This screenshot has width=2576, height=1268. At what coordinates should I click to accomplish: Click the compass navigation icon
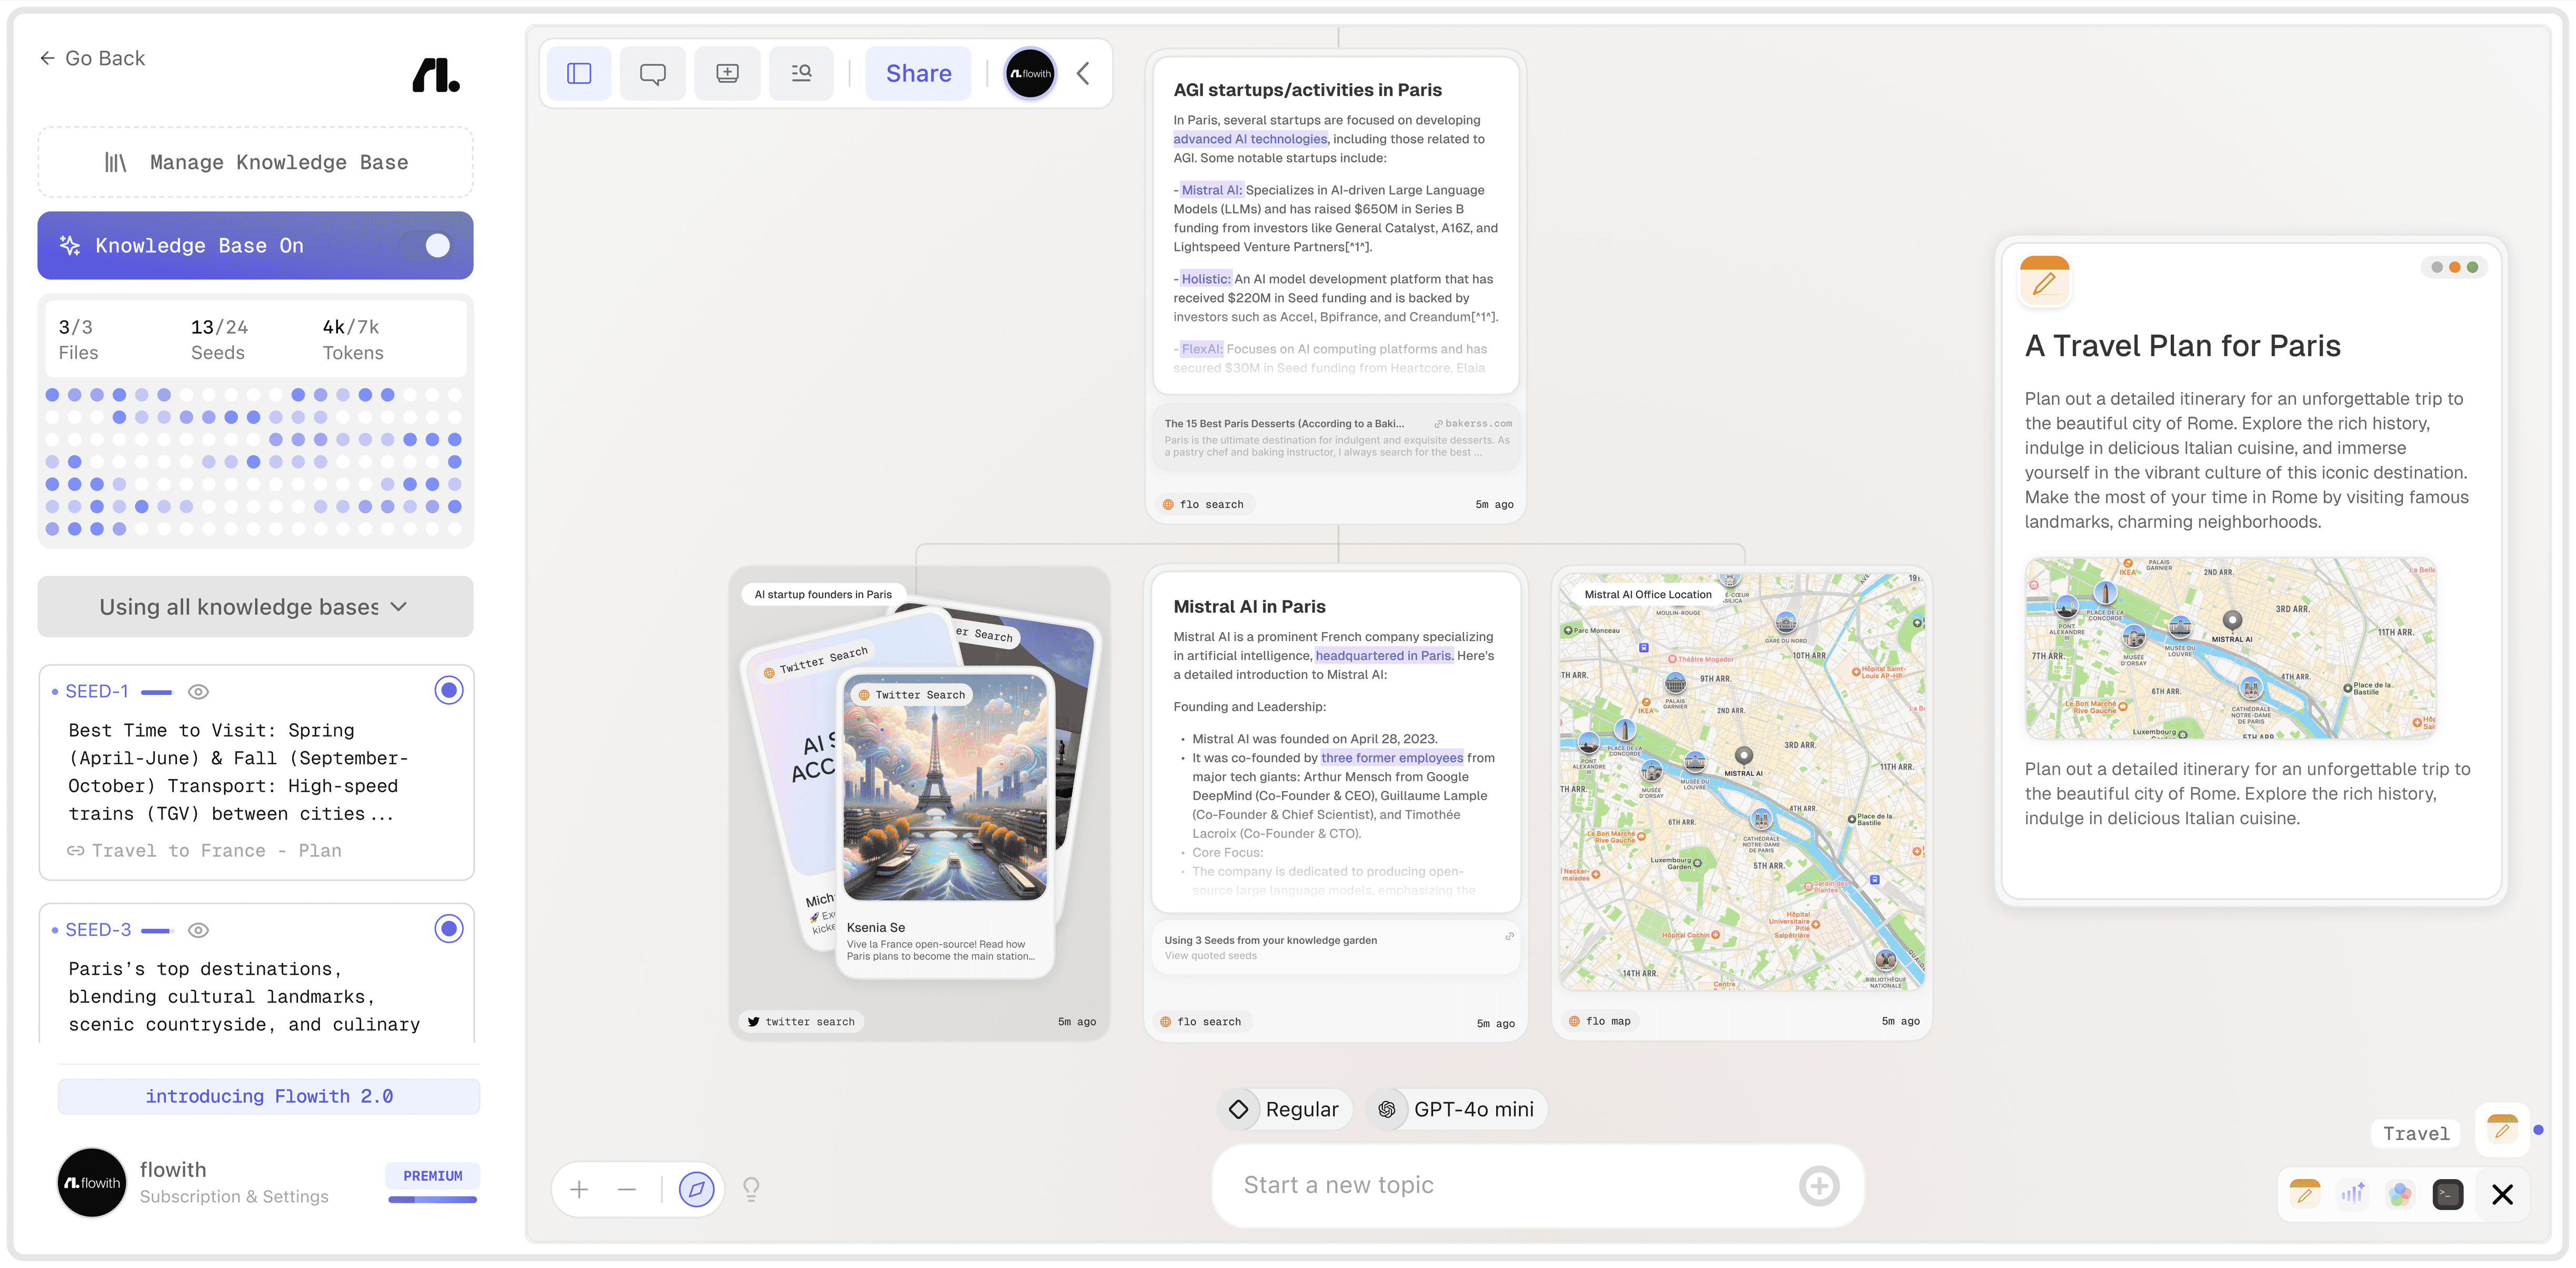coord(696,1189)
